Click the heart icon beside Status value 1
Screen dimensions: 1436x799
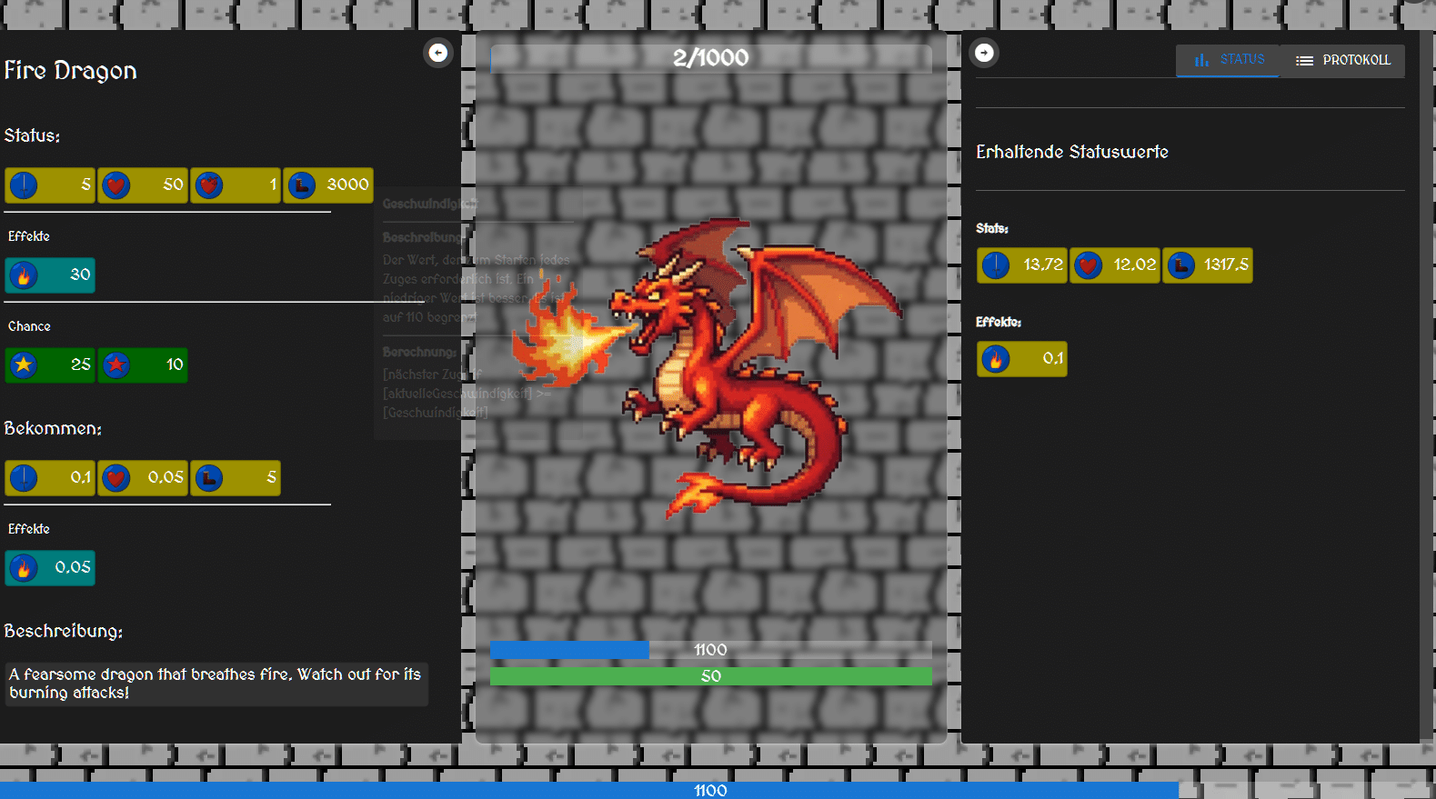[x=209, y=185]
